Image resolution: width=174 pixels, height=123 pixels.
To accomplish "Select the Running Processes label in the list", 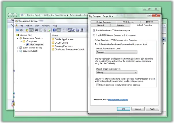I will [x=64, y=46].
